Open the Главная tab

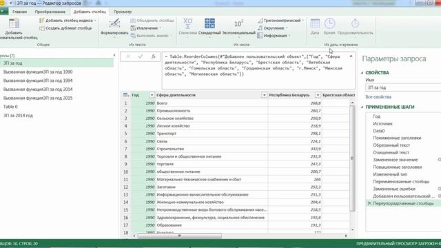click(20, 12)
